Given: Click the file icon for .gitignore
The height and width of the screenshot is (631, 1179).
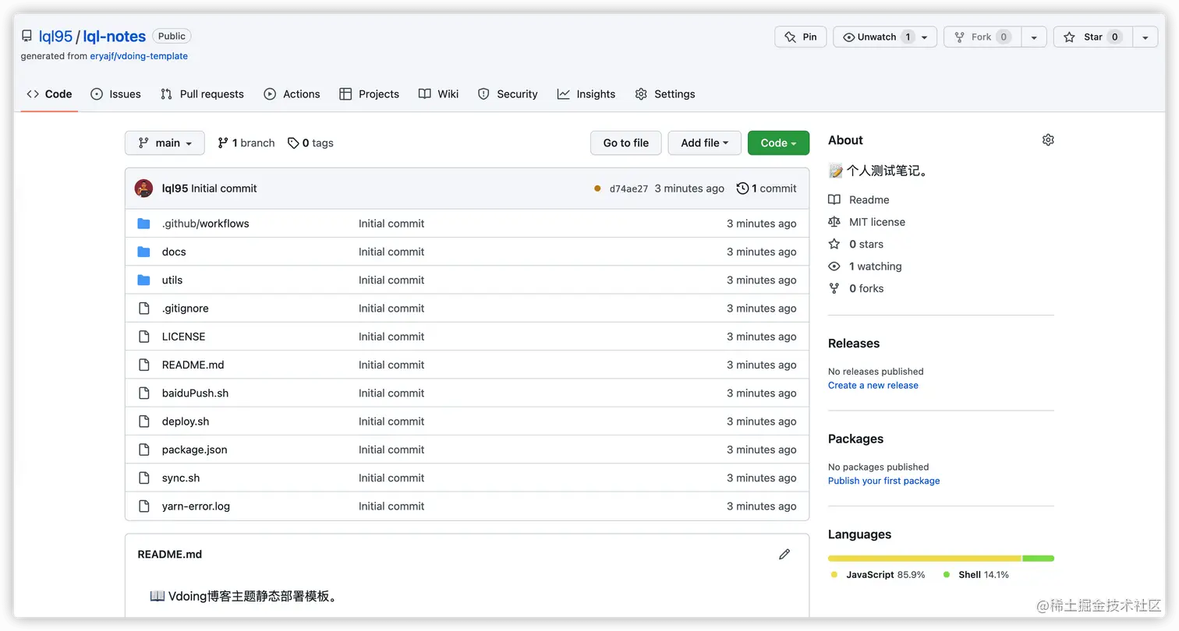Looking at the screenshot, I should [143, 308].
